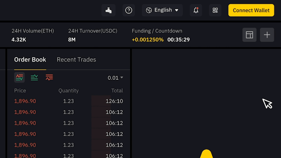Click the plus add icon
Screen dimensions: 281x158
click(x=267, y=35)
